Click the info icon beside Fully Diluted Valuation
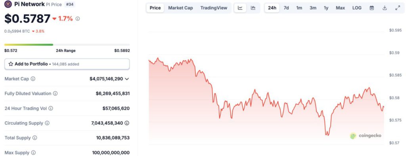 coord(55,93)
